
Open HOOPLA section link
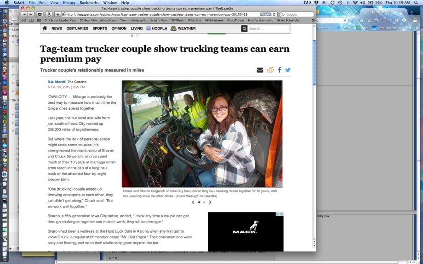point(157,28)
